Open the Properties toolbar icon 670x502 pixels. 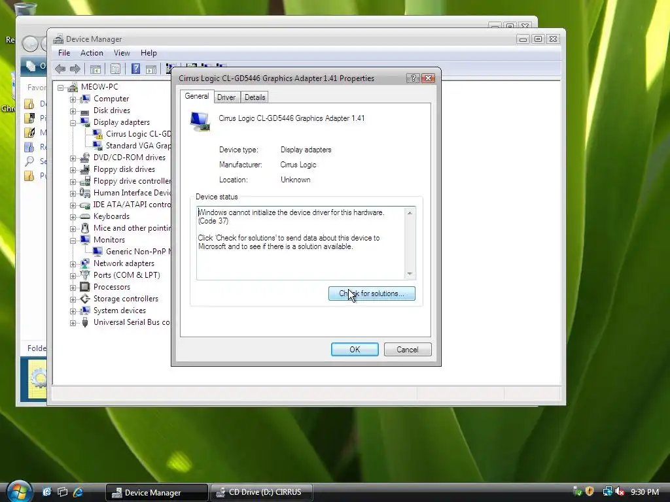click(115, 69)
